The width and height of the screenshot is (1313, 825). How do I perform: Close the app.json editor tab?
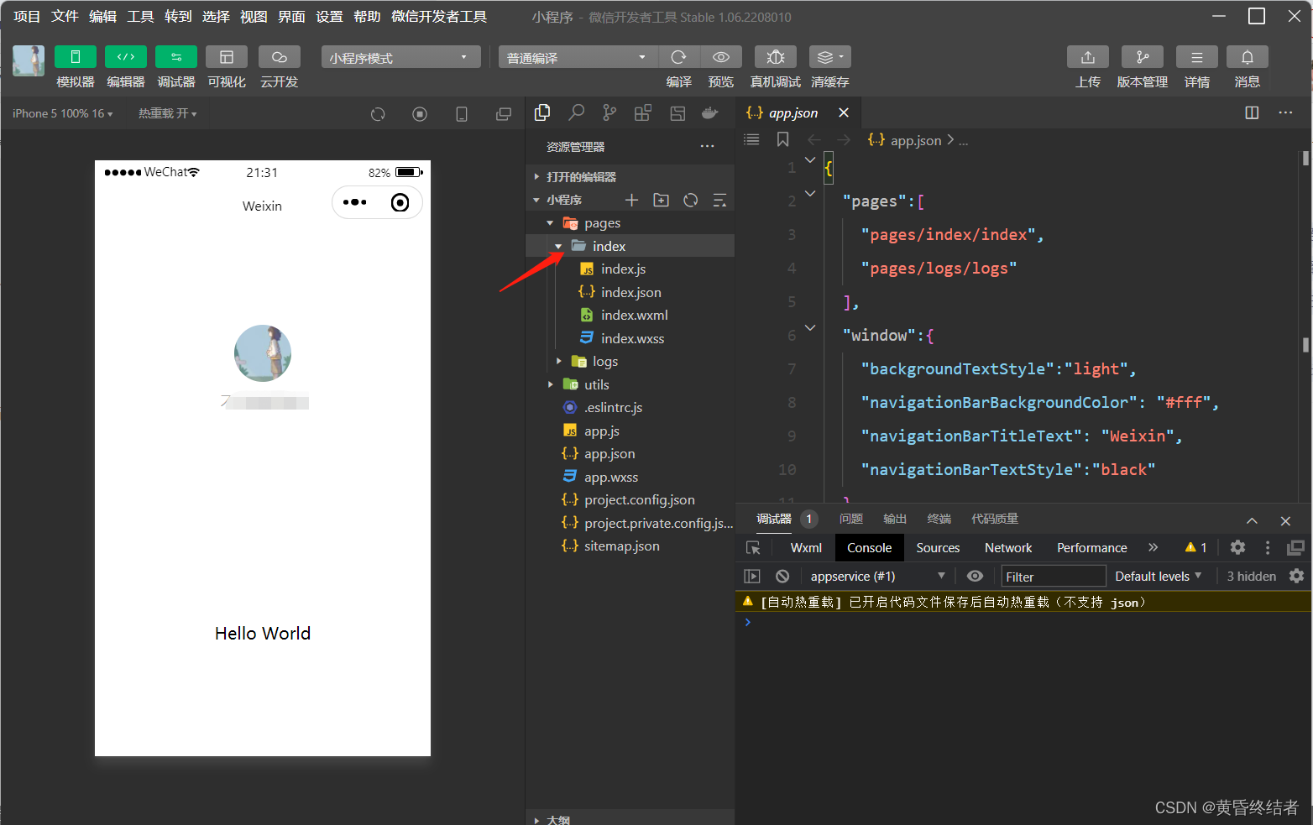844,112
